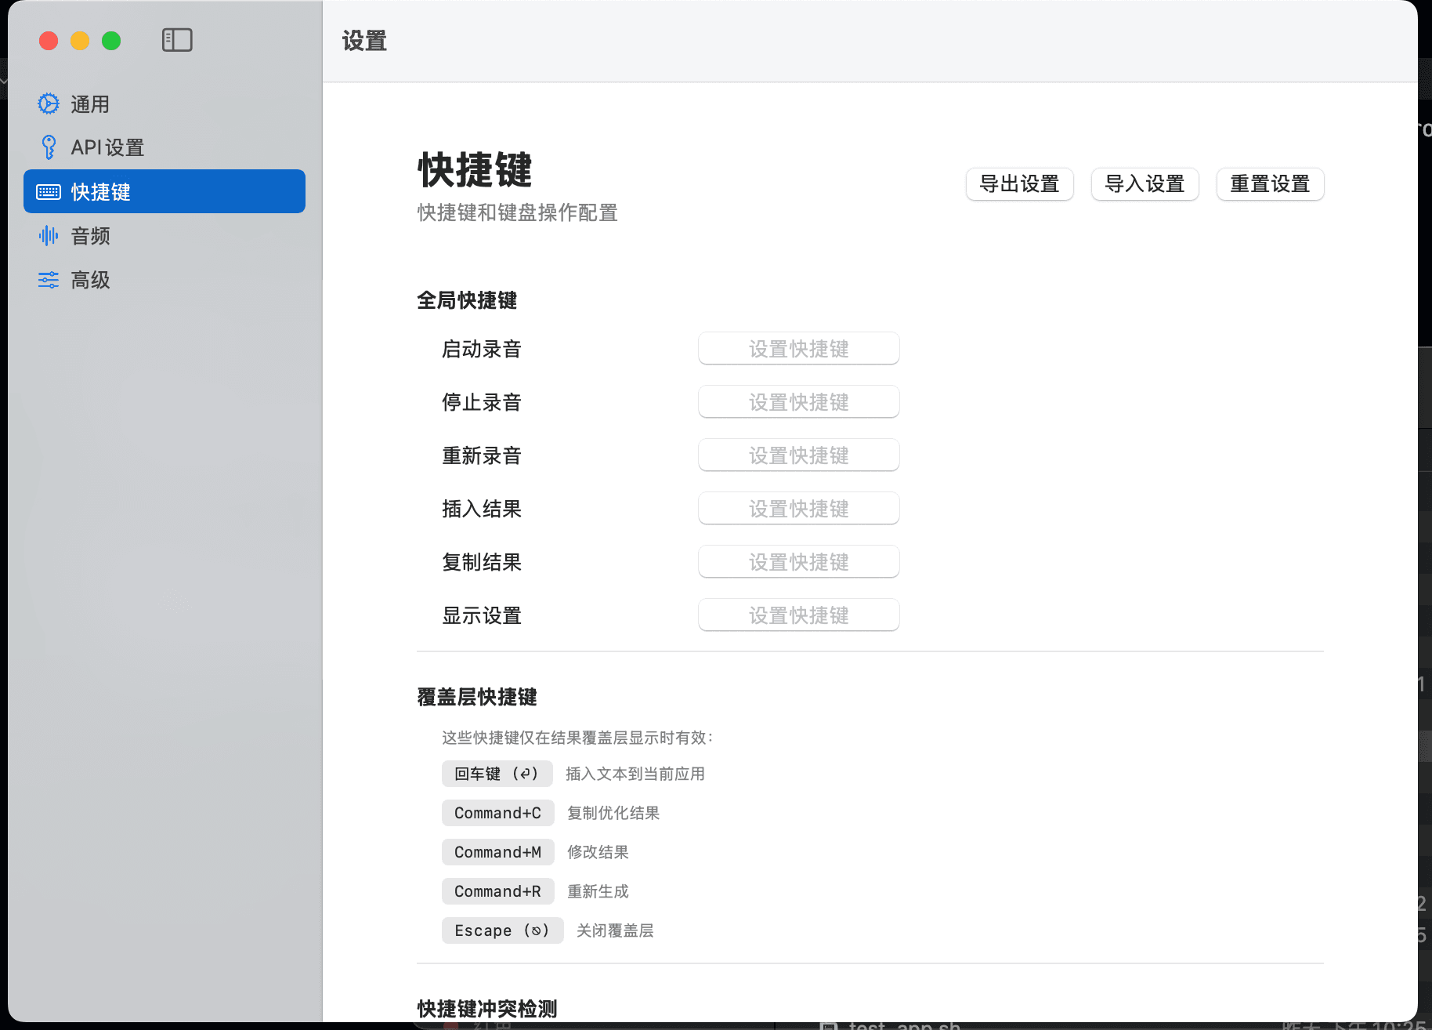Viewport: 1432px width, 1030px height.
Task: Switch to the 音频 section
Action: pyautogui.click(x=165, y=236)
